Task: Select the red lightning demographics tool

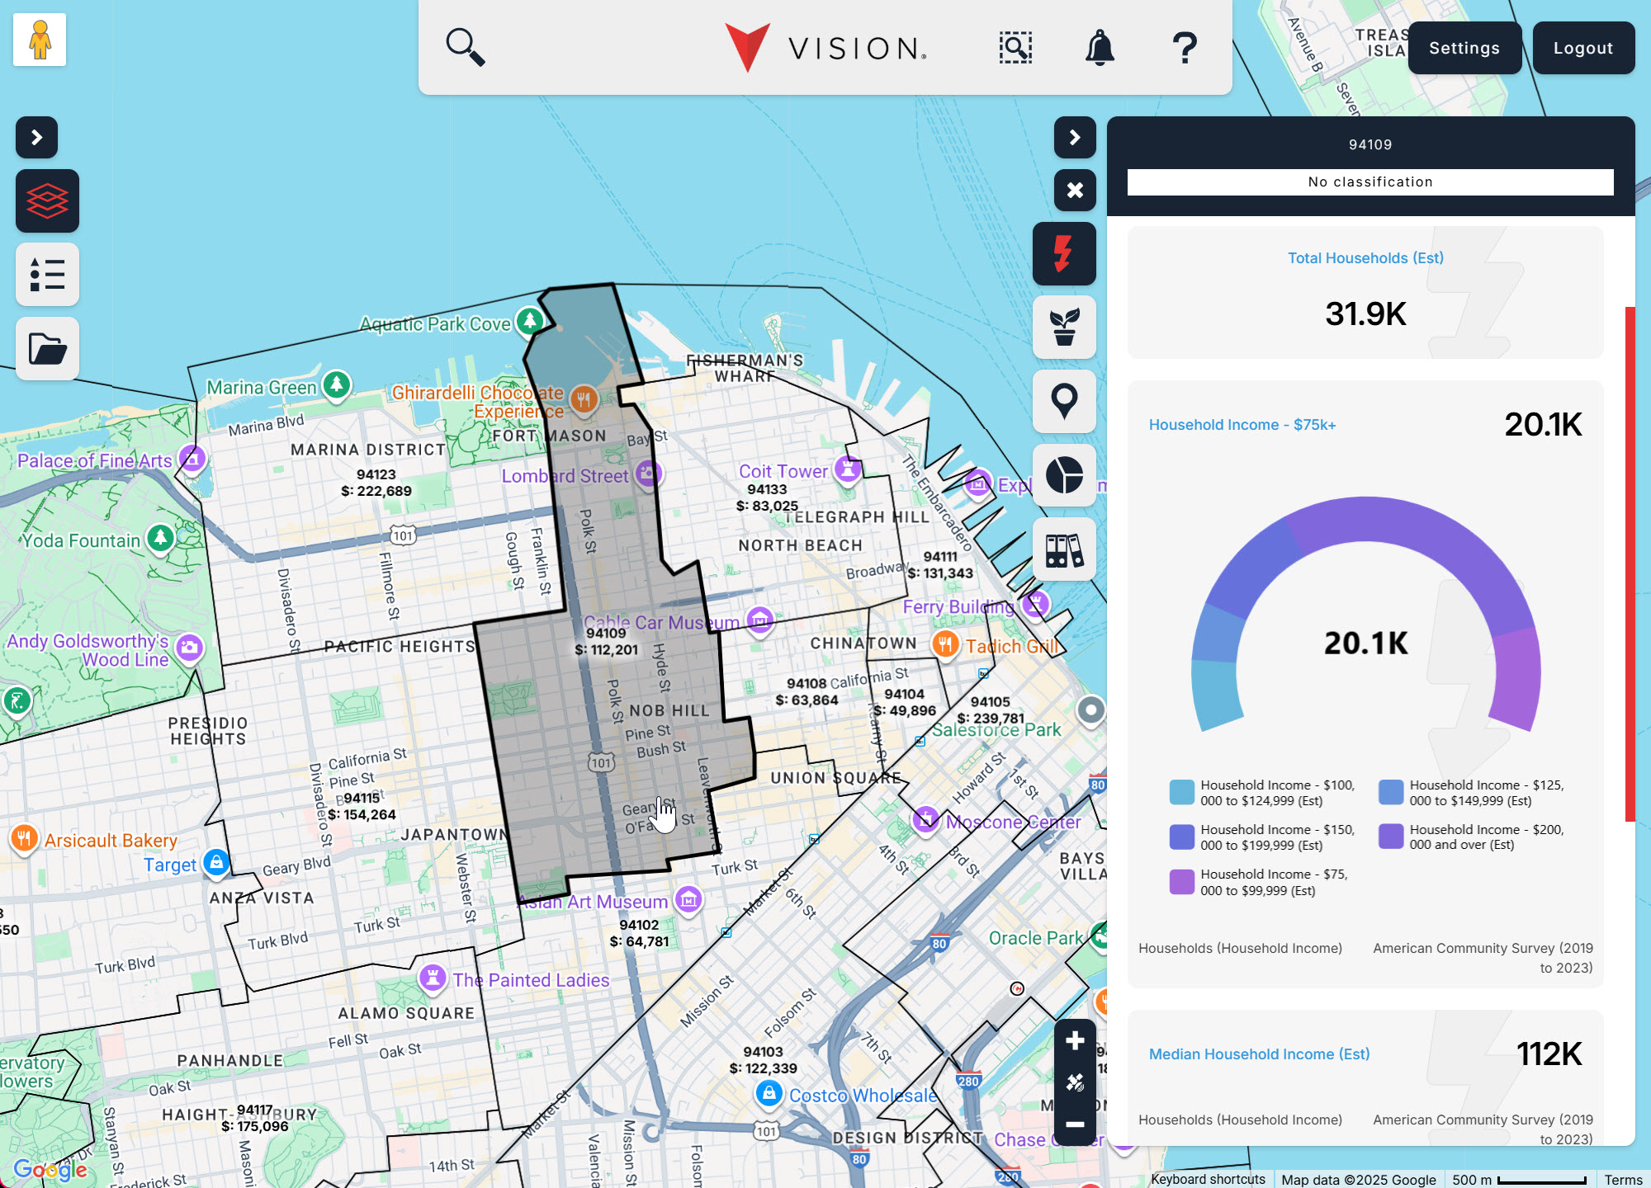Action: tap(1064, 254)
